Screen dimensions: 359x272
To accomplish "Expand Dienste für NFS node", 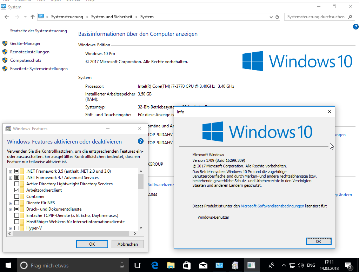I will (11, 203).
